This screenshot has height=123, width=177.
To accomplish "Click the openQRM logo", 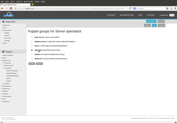I will (x=9, y=15).
